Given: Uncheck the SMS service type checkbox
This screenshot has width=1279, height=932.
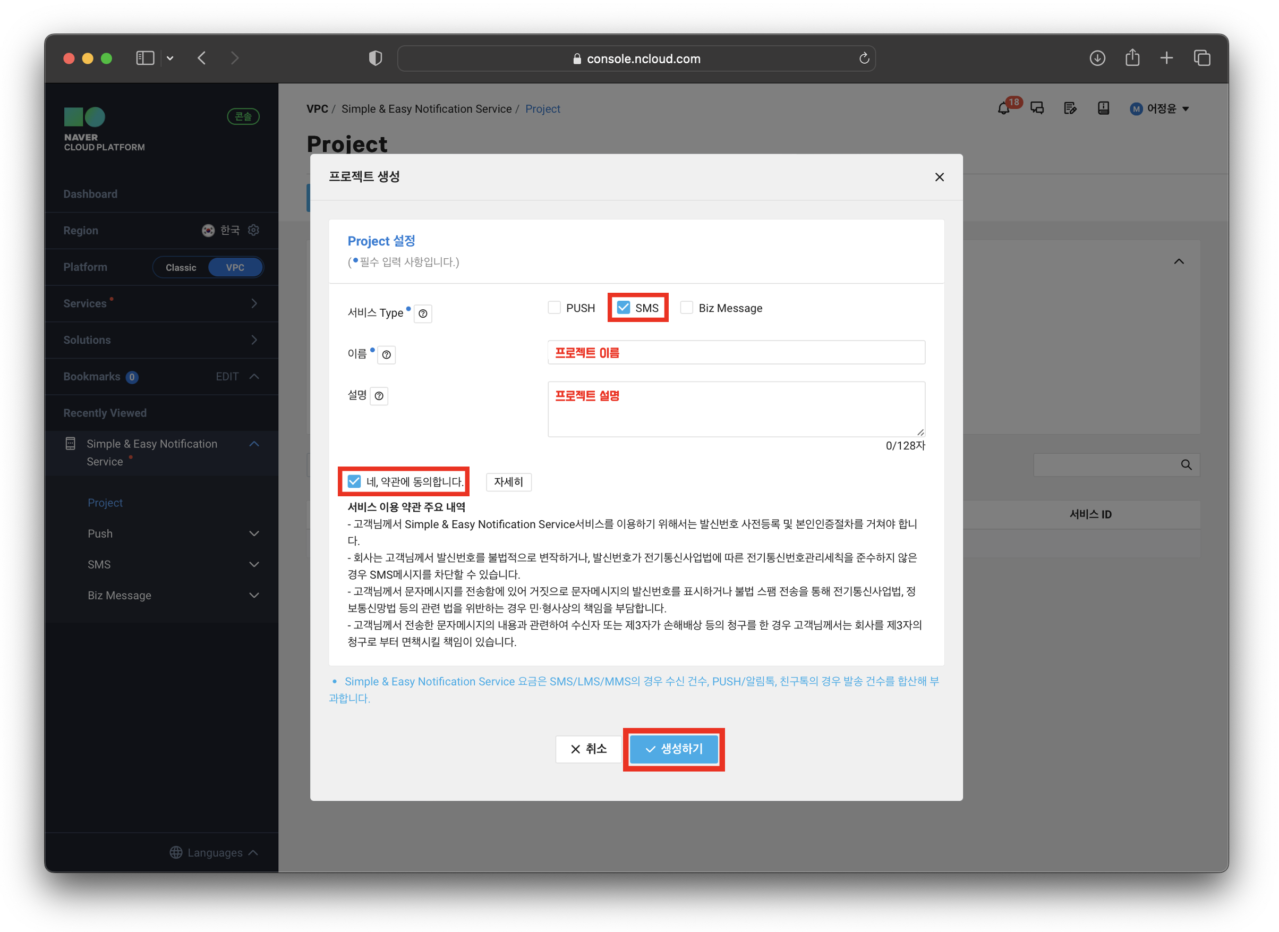Looking at the screenshot, I should [x=623, y=308].
